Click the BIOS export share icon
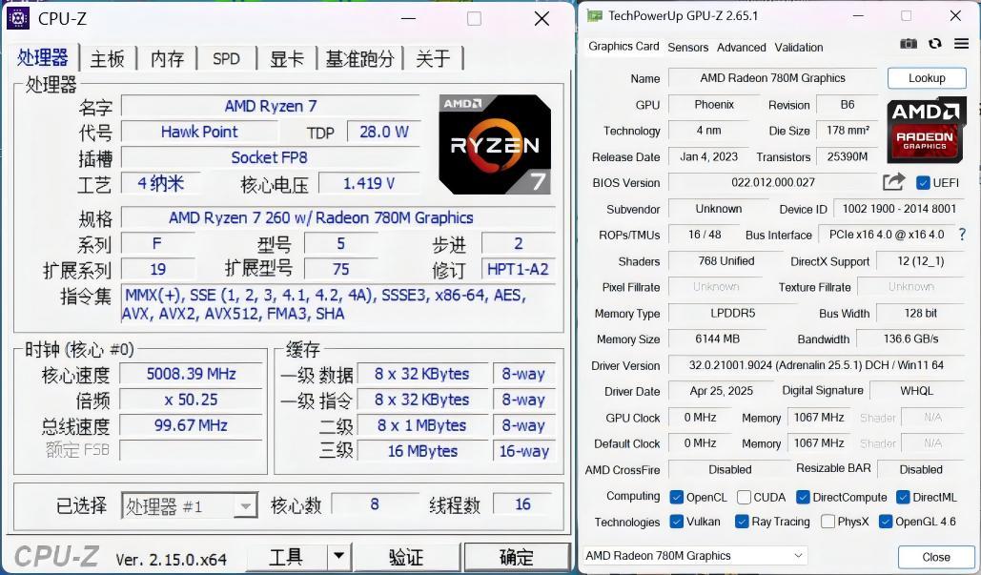Viewport: 981px width, 575px height. 893,182
